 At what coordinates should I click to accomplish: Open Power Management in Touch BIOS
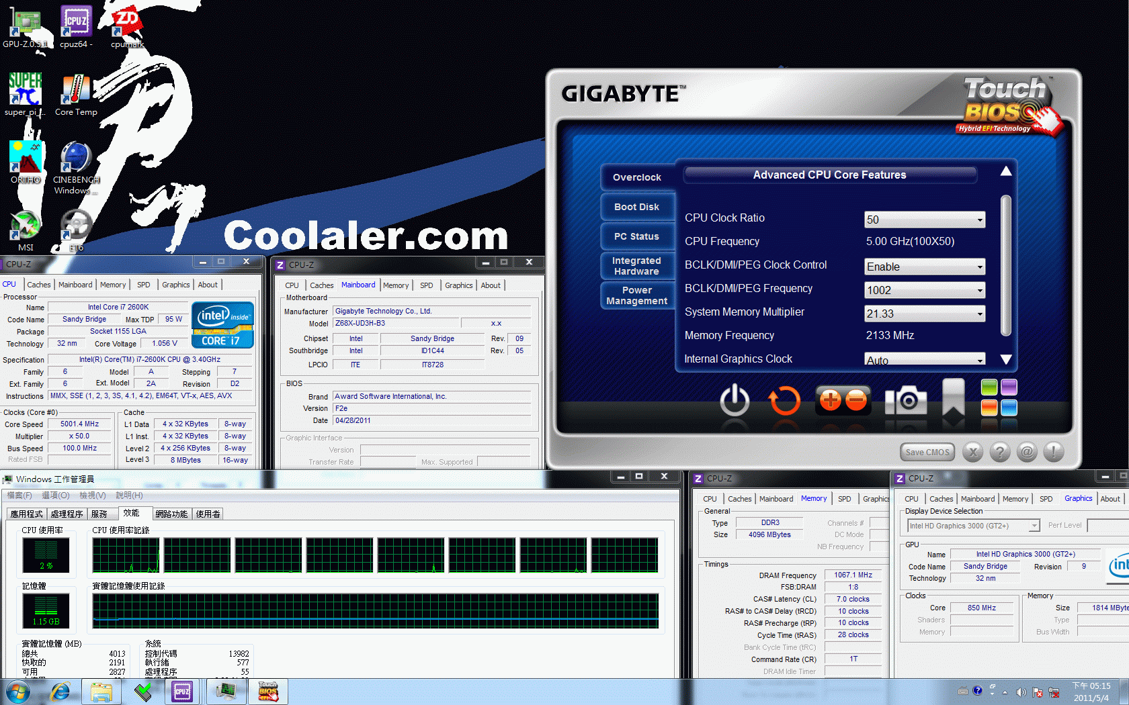click(x=637, y=295)
